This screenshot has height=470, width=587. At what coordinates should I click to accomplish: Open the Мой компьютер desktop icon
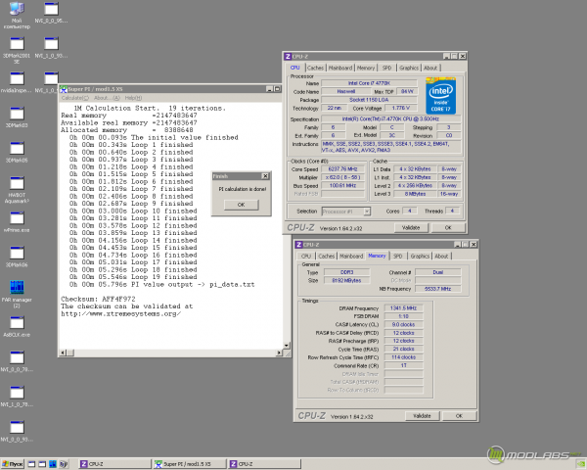pos(17,15)
